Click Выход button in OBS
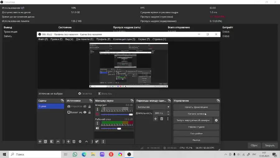The height and width of the screenshot is (158, 280). [x=196, y=140]
